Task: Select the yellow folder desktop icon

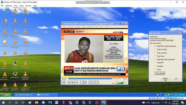Action: point(5,43)
